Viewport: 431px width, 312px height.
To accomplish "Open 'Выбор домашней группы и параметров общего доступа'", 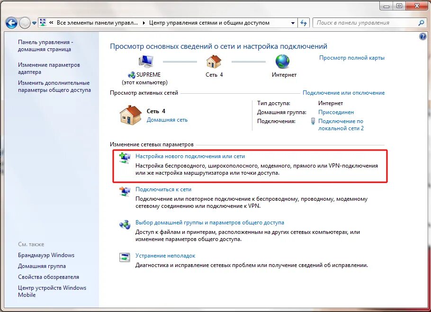I will click(210, 223).
